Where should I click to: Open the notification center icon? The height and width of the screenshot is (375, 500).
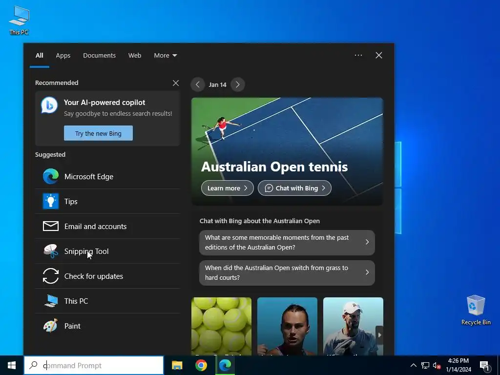click(x=484, y=366)
